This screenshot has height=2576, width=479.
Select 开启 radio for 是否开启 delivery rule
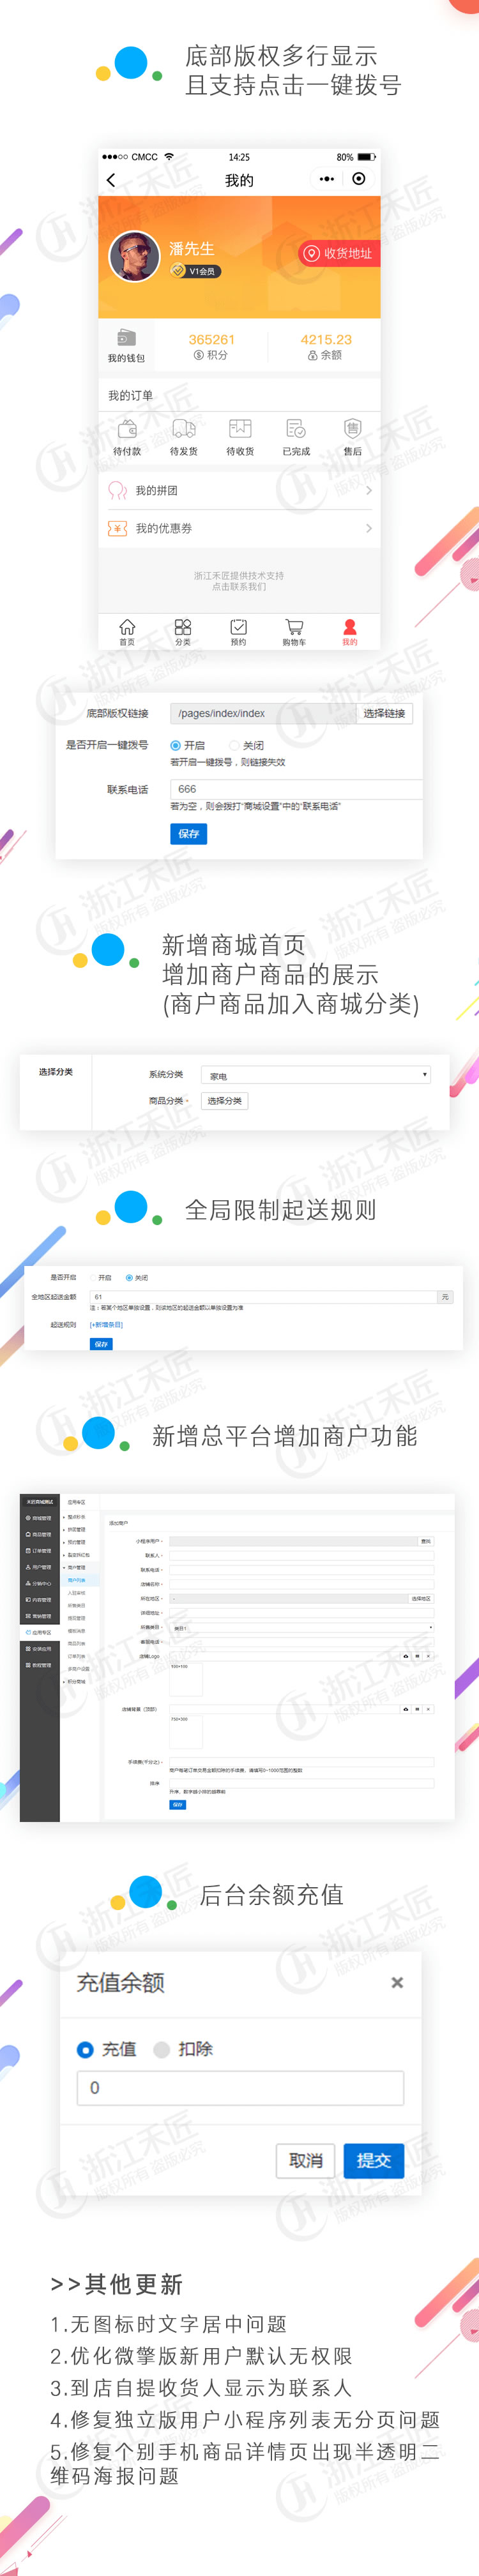[x=94, y=1278]
